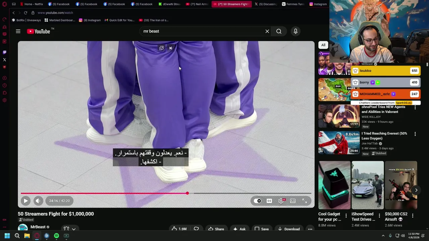This screenshot has width=429, height=241.
Task: Click the Ask button
Action: pos(239,229)
